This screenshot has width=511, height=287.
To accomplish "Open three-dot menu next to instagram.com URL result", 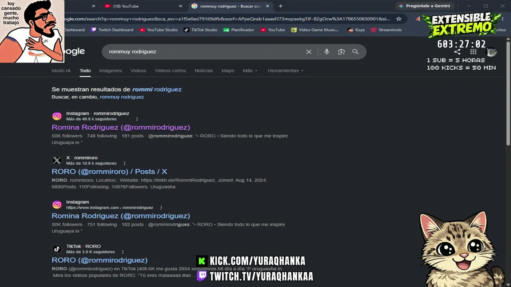I will 161,208.
